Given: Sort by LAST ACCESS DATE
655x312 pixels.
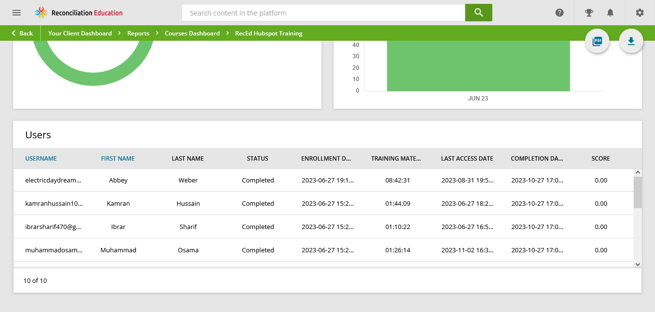Looking at the screenshot, I should click(x=467, y=158).
